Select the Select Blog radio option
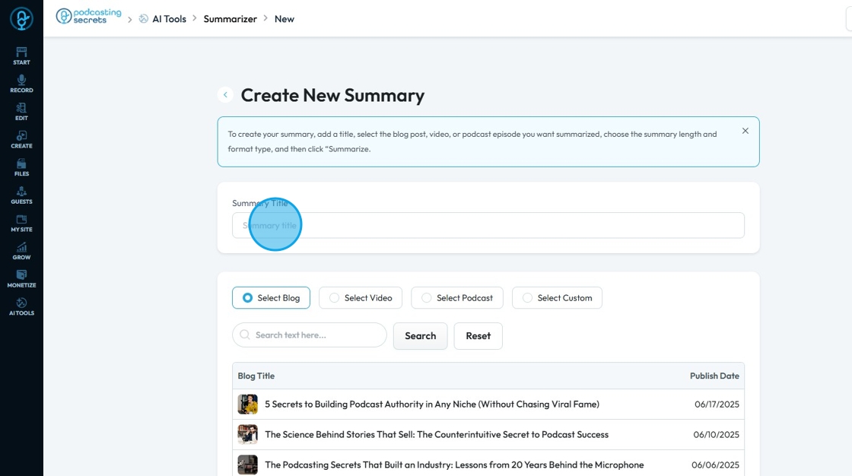Screen dimensions: 852x476 click(x=248, y=298)
